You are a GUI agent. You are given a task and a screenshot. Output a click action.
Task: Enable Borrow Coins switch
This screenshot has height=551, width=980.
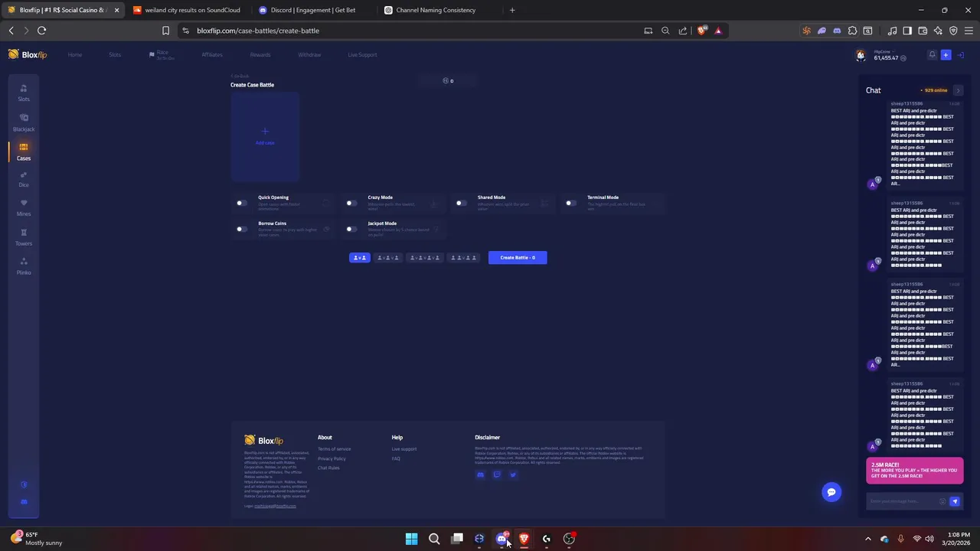coord(242,229)
